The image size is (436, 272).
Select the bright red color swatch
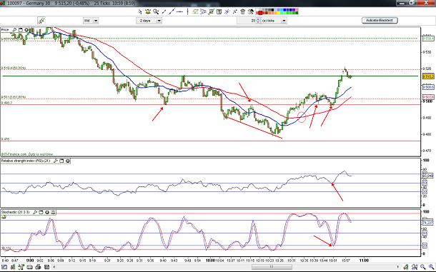click(x=260, y=13)
